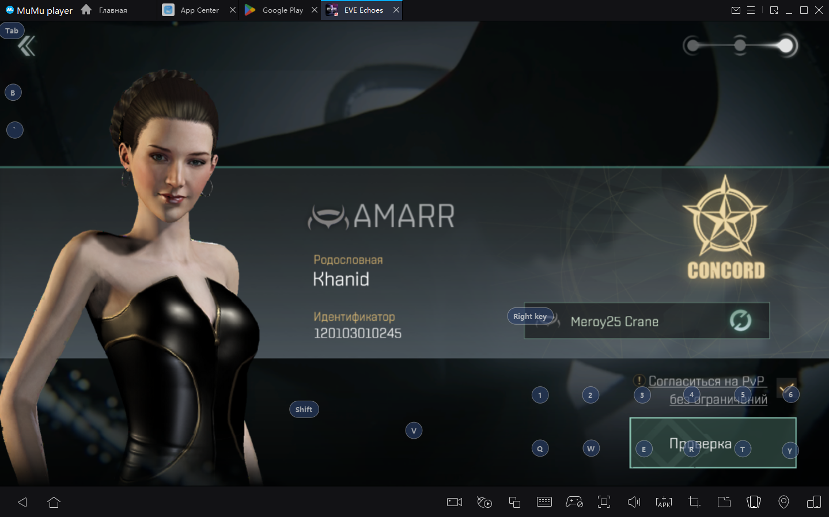
Task: Click the multi-window copy icon
Action: [514, 502]
